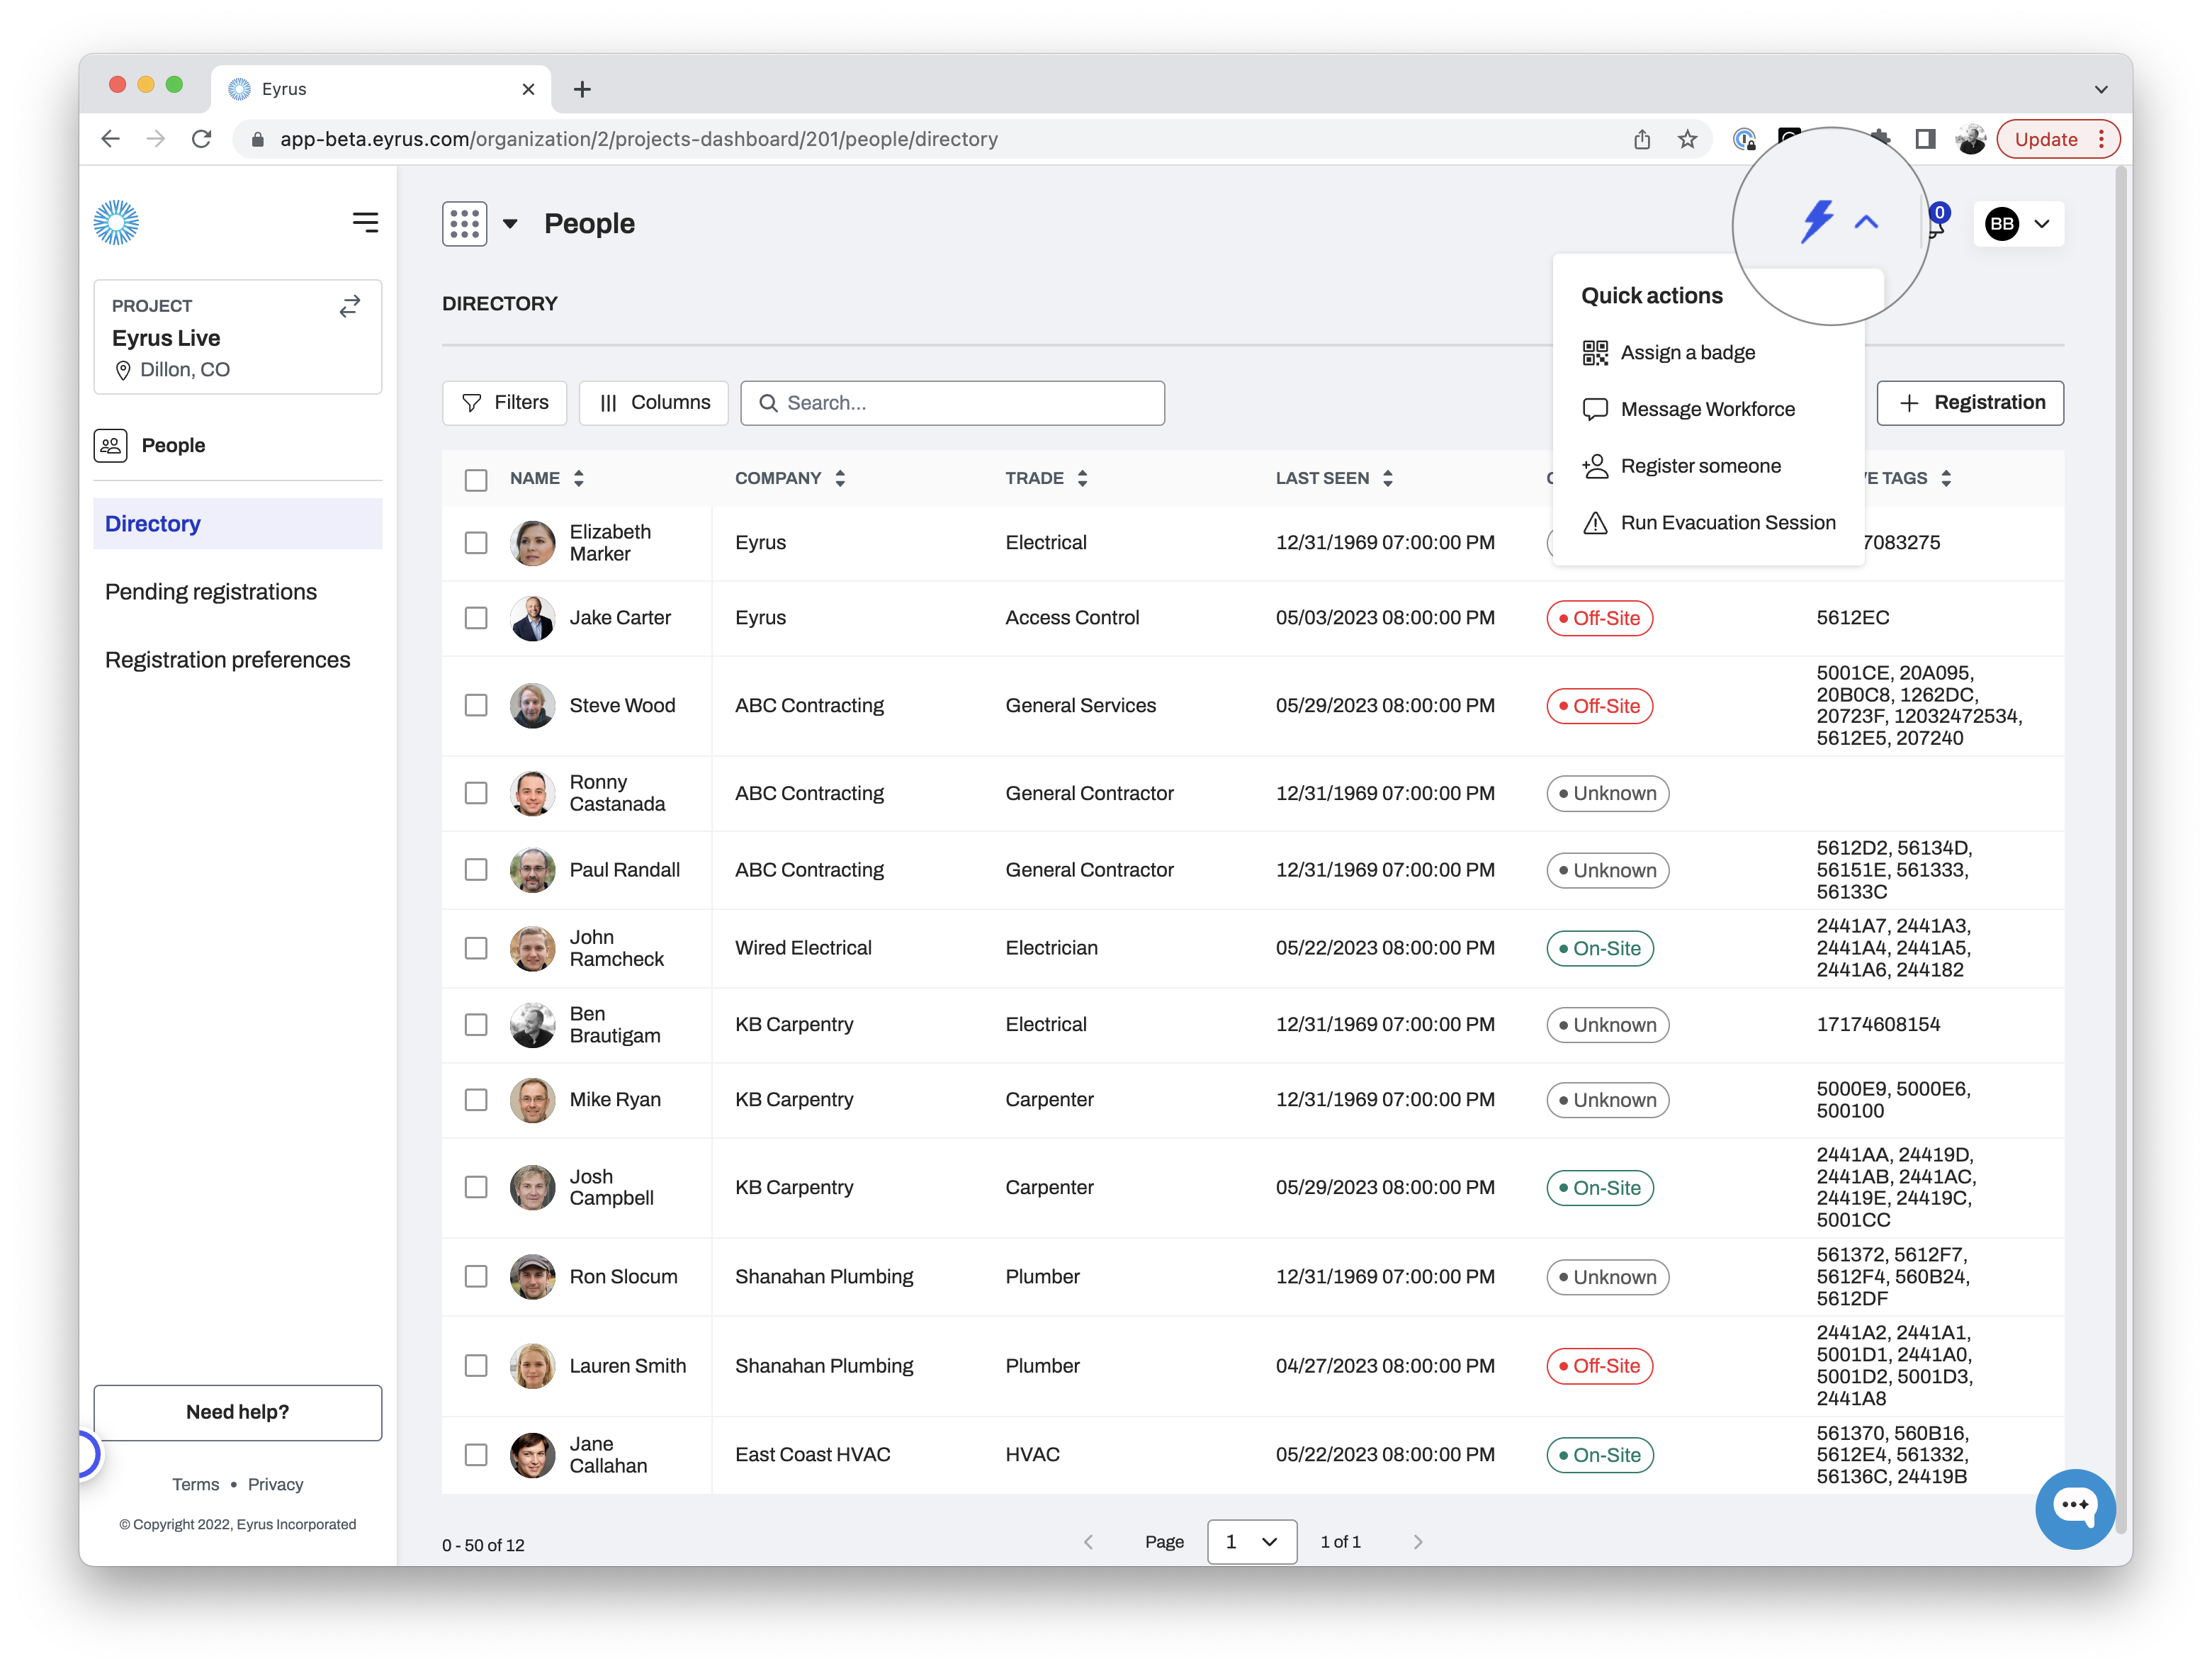Click the Eyrus sunburst logo
Viewport: 2212px width, 1671px height.
click(116, 222)
